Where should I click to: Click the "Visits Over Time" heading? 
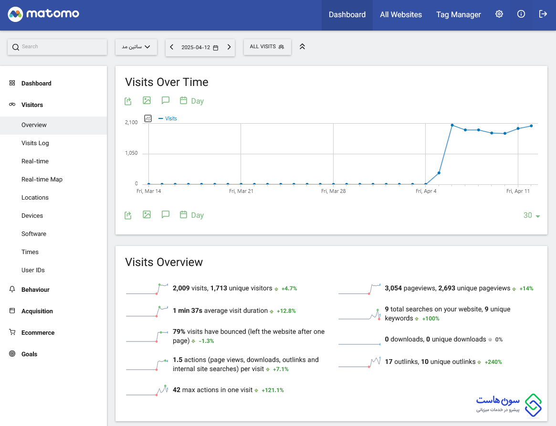167,82
